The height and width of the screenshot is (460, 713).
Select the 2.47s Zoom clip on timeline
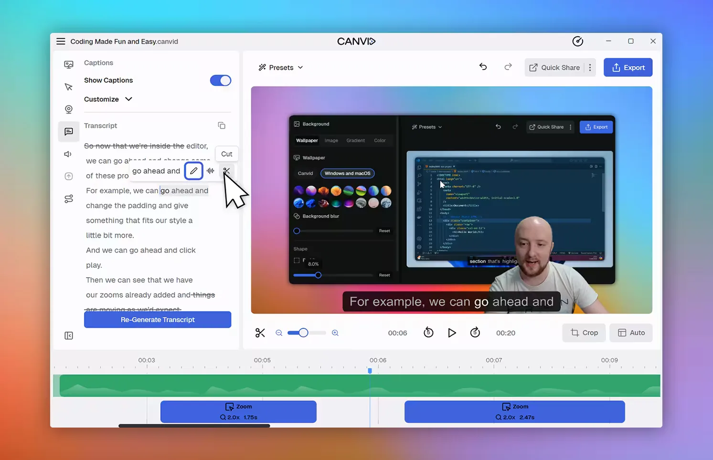(x=514, y=412)
